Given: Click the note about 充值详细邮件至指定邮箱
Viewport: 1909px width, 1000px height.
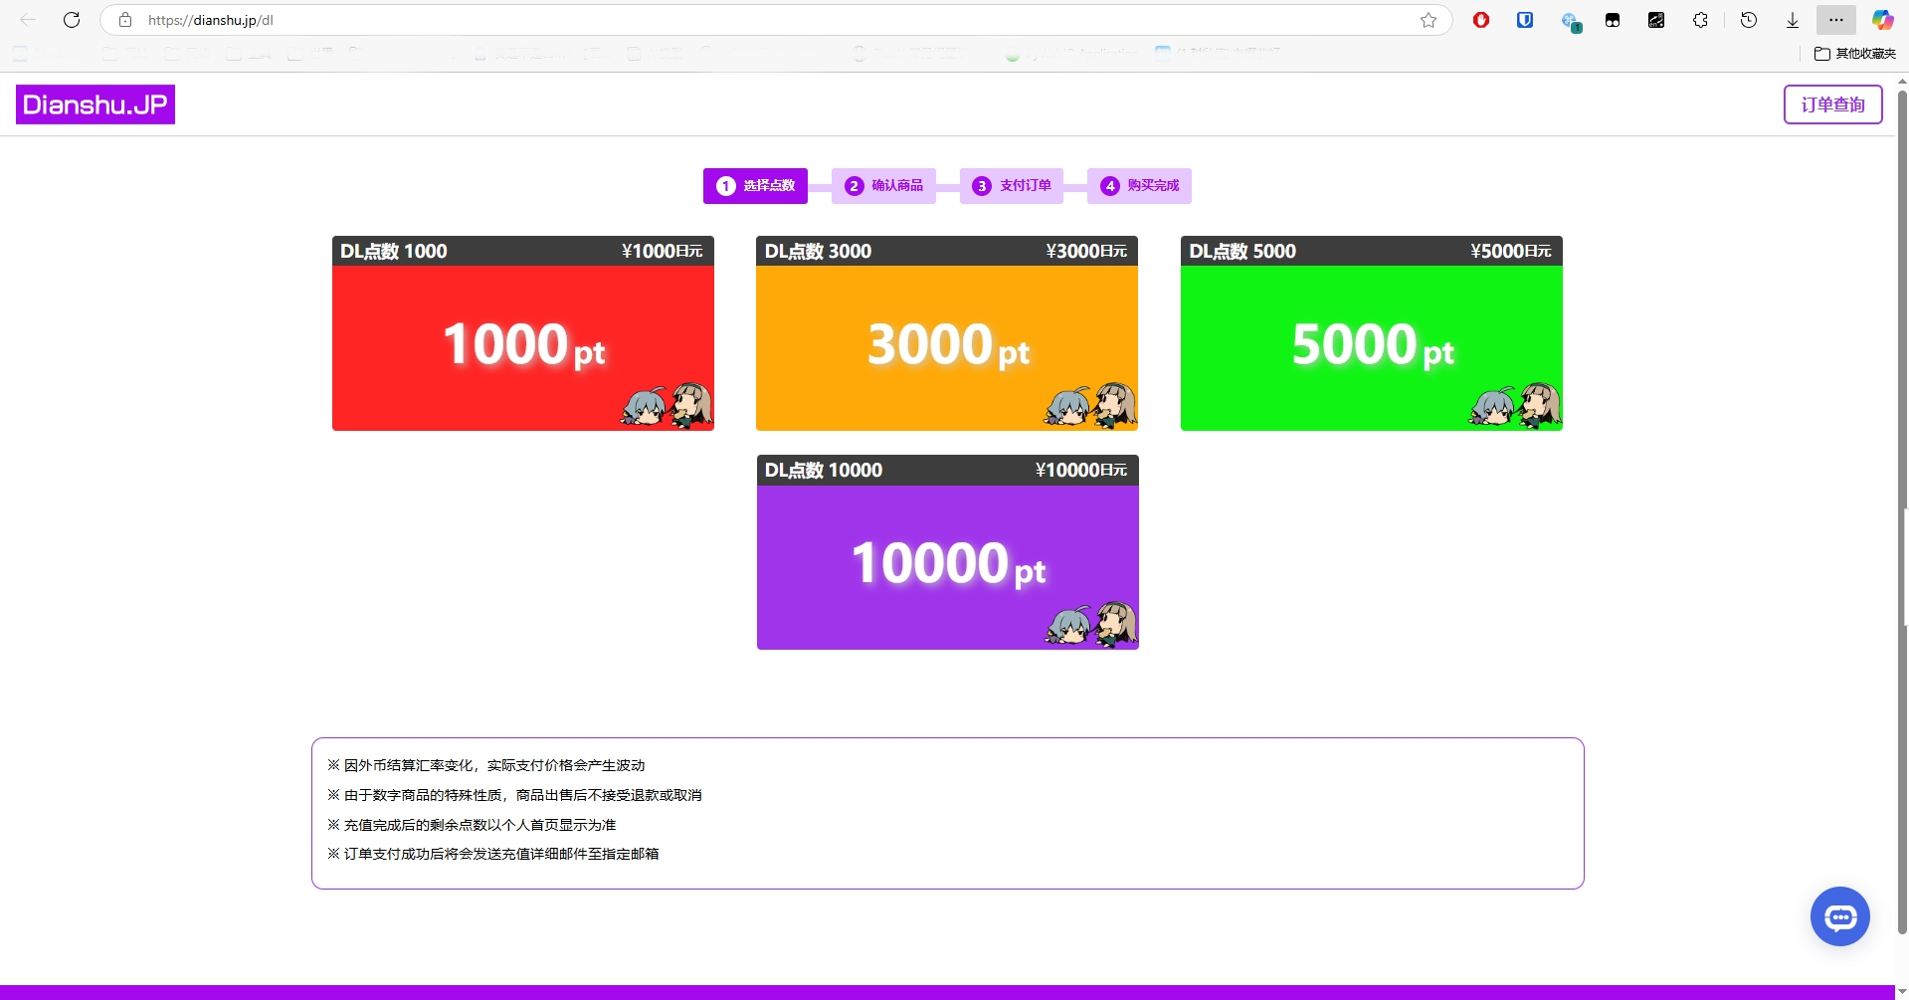Looking at the screenshot, I should tap(493, 854).
